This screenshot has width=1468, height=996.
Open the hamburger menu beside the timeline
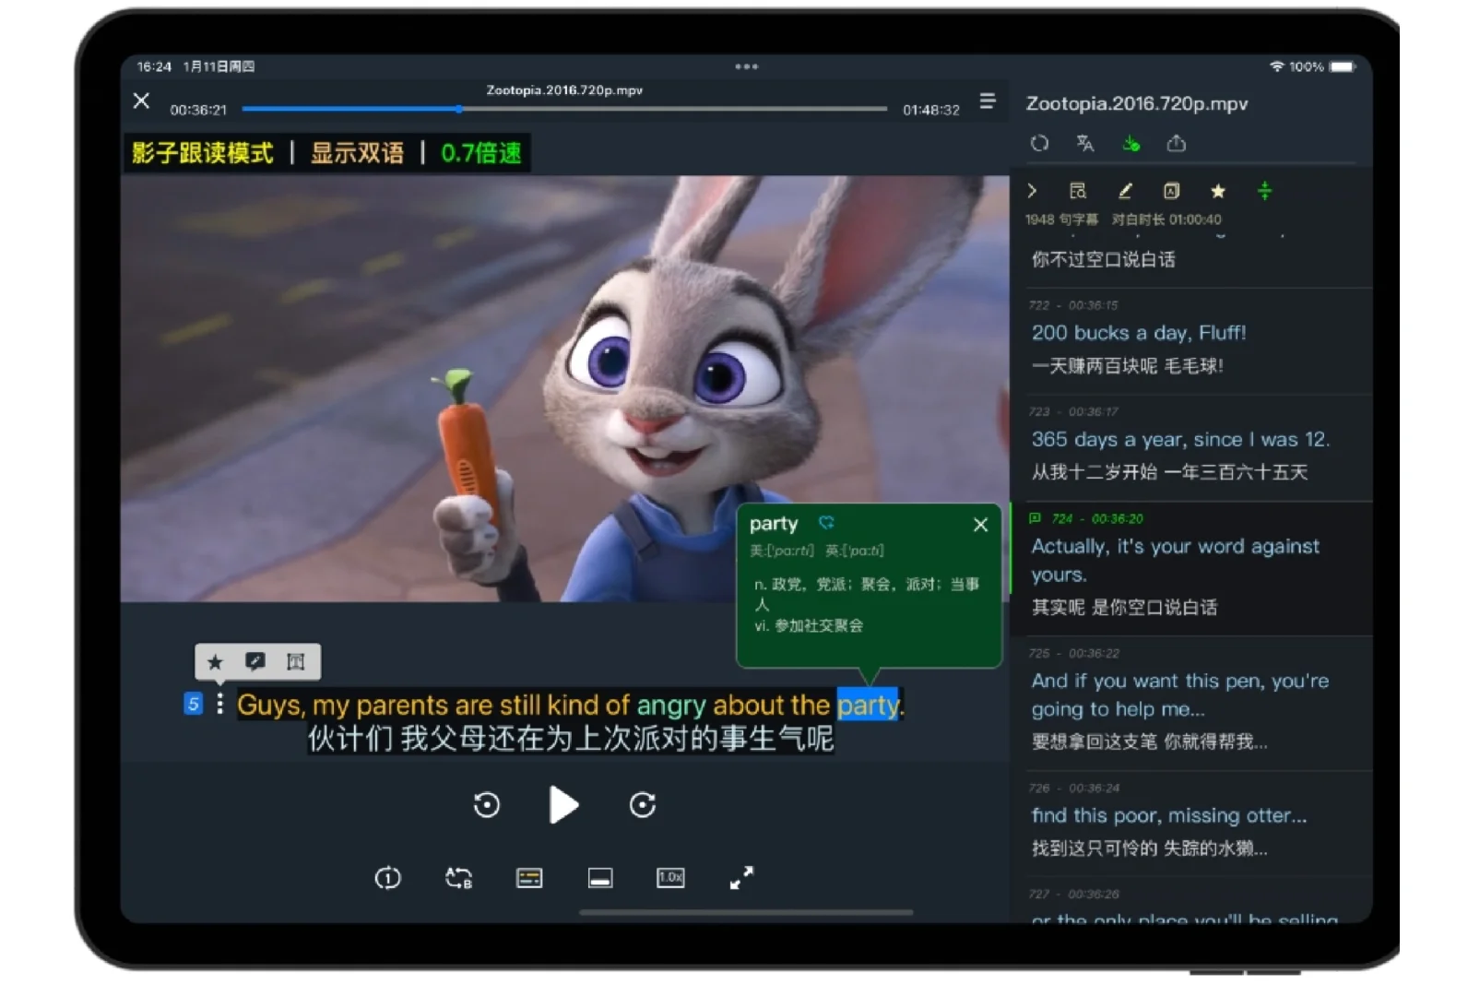coord(988,101)
